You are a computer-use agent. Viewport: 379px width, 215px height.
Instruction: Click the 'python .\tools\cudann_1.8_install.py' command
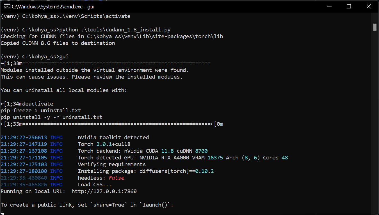[115, 30]
